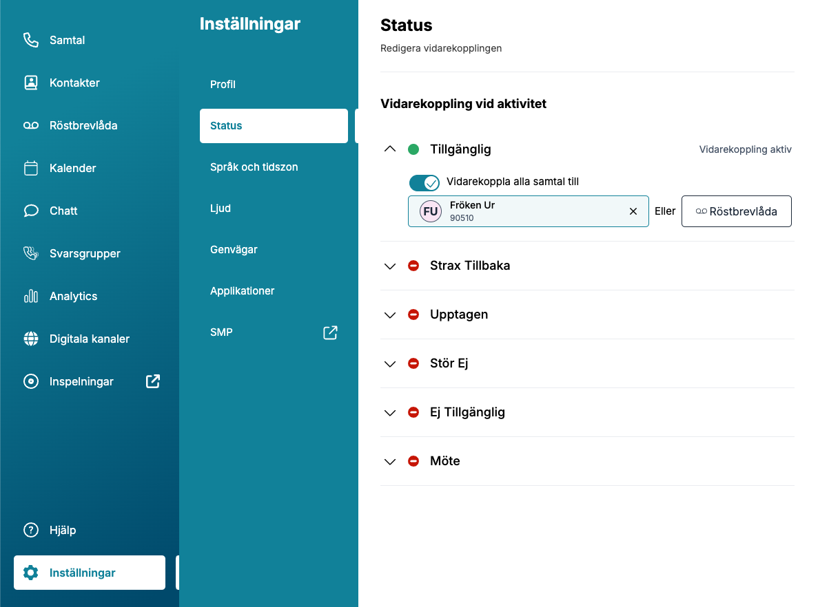The image size is (829, 607).
Task: Open Kontakter via its address book icon
Action: point(31,83)
